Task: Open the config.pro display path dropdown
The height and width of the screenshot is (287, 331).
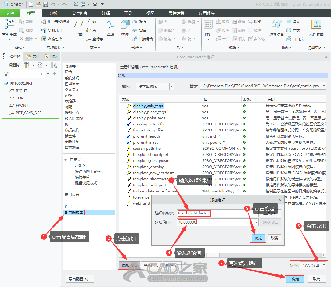Action: click(324, 86)
